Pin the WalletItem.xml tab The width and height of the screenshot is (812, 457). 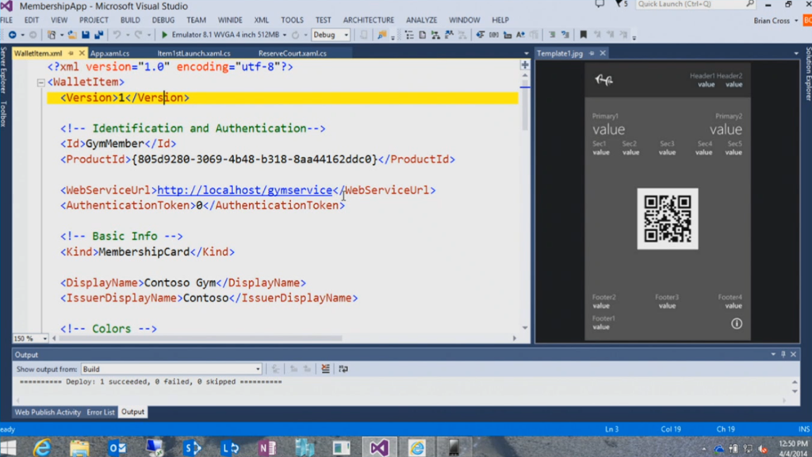[71, 53]
